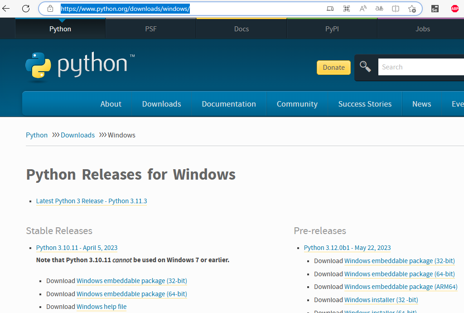Click the Pre-releases heading
This screenshot has width=464, height=313.
[x=320, y=231]
